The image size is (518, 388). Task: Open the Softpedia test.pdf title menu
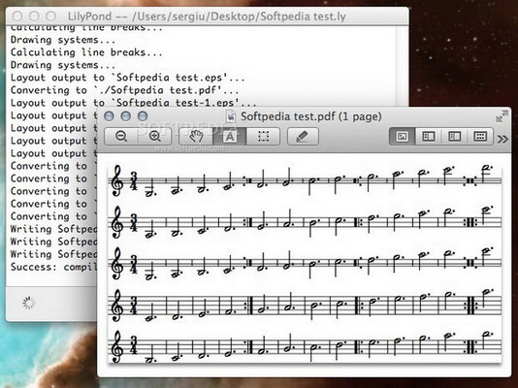(310, 116)
